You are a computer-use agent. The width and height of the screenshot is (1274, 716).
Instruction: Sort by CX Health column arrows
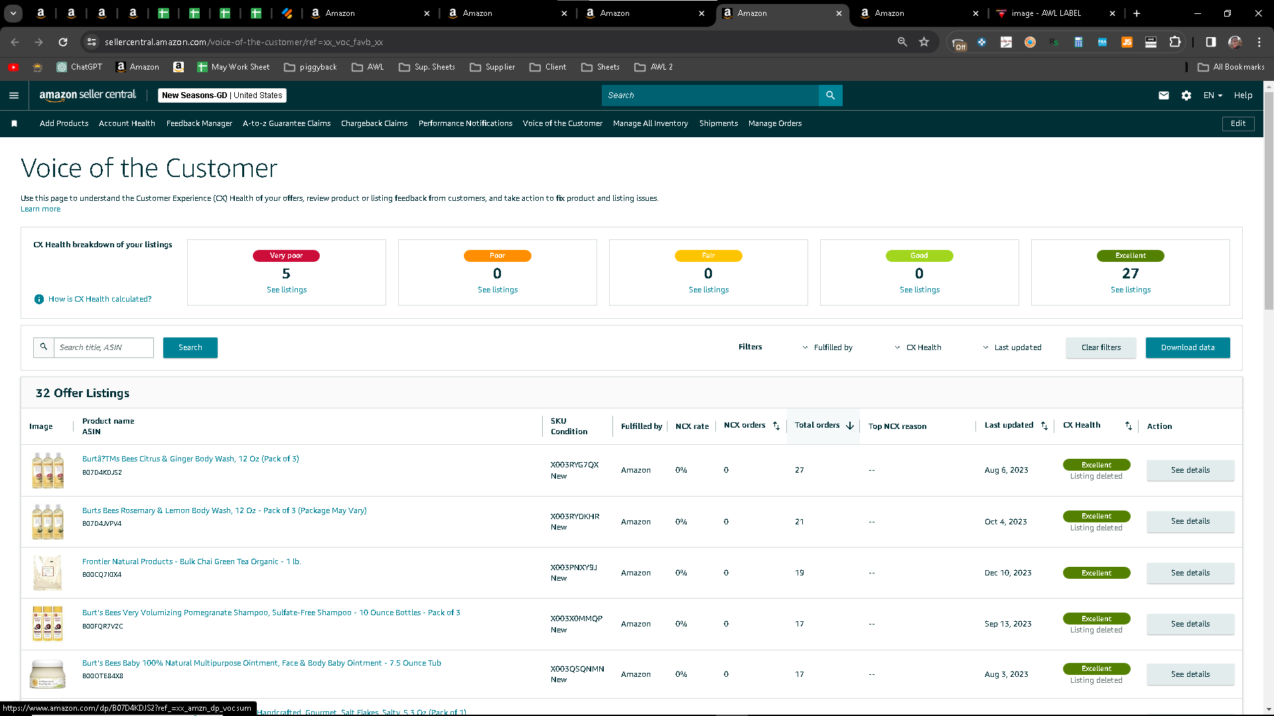click(x=1129, y=426)
